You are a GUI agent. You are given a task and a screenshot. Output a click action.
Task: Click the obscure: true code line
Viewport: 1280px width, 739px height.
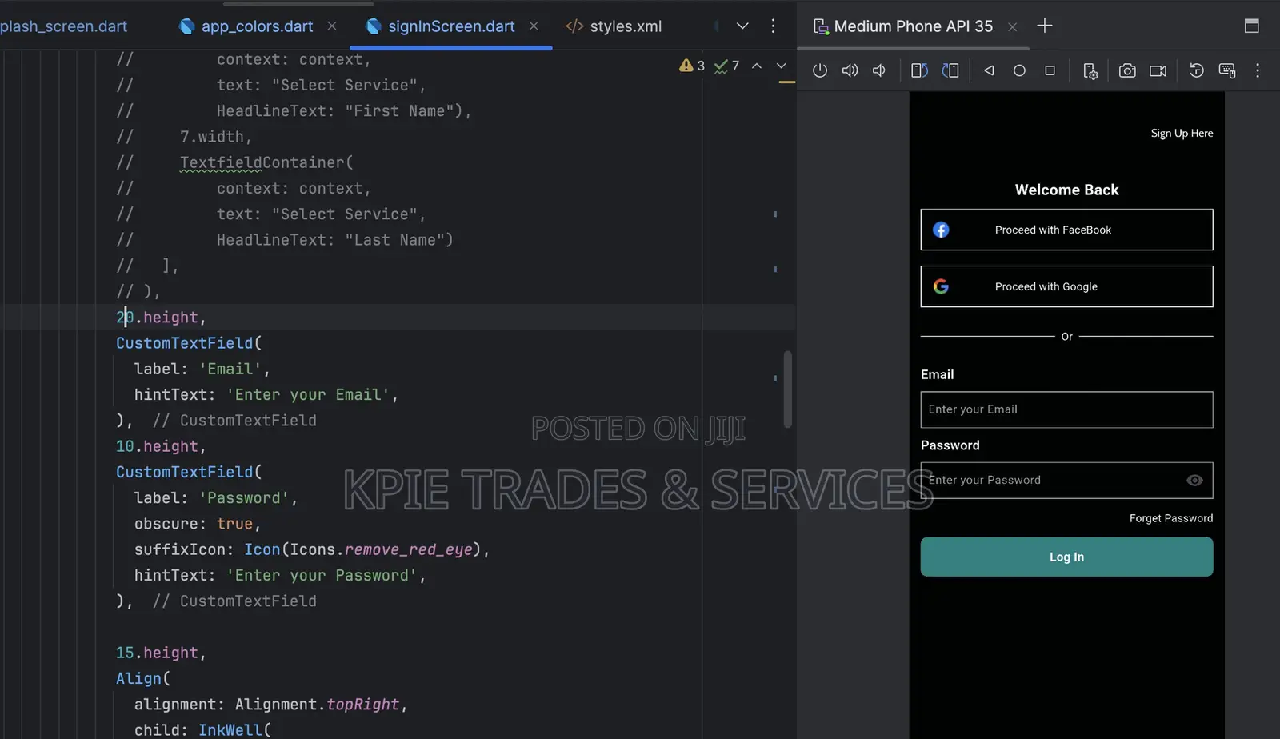[x=198, y=524]
